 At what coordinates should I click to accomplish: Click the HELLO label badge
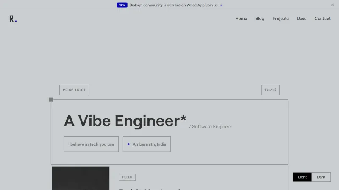pos(127,177)
